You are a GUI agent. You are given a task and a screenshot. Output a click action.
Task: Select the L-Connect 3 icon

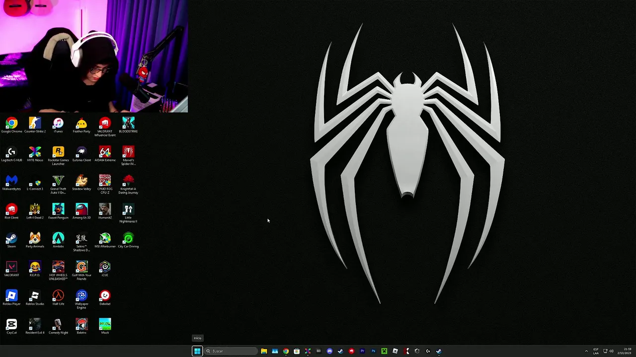pos(35,182)
